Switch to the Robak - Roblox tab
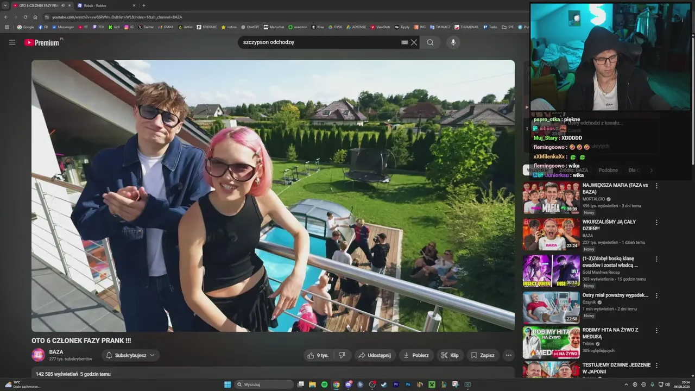 point(106,5)
